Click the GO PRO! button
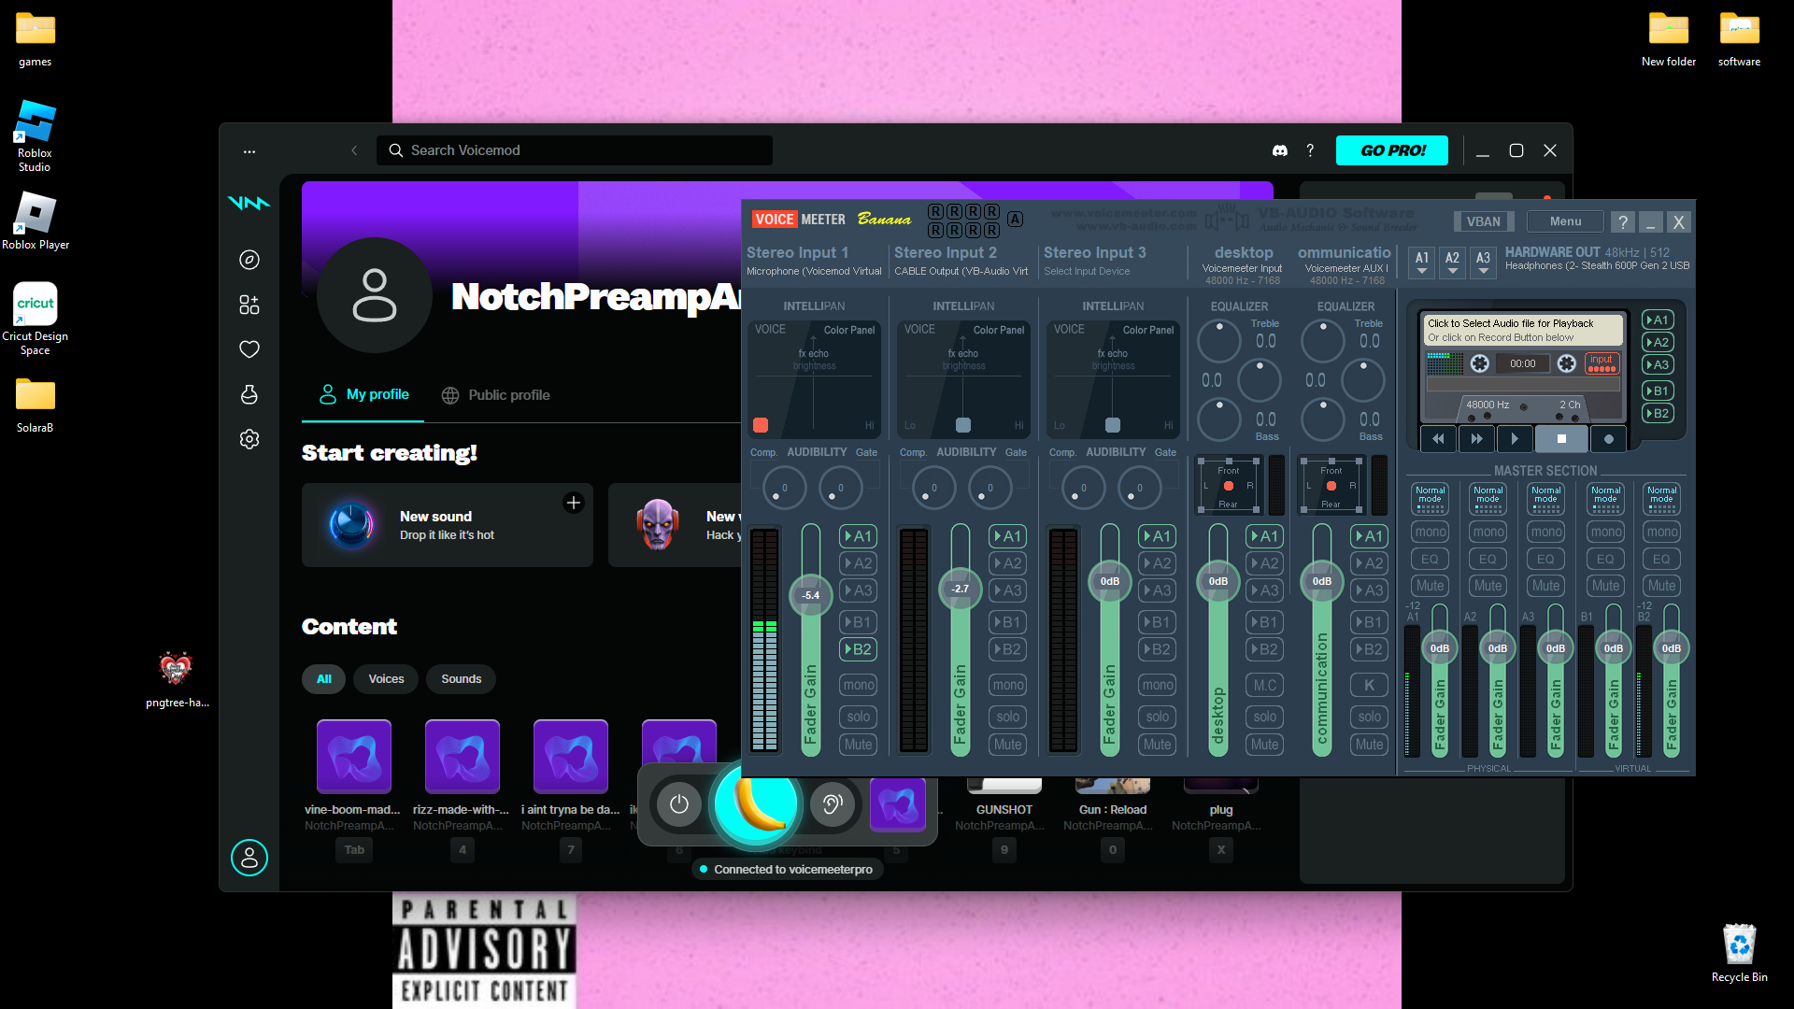The height and width of the screenshot is (1009, 1794). click(1391, 150)
